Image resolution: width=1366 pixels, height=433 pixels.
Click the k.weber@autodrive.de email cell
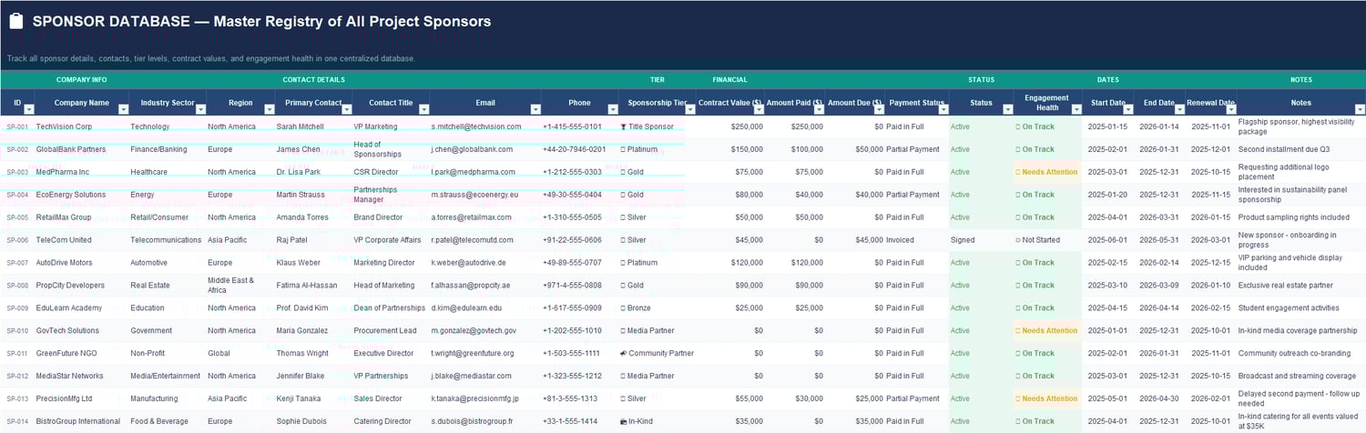point(485,263)
